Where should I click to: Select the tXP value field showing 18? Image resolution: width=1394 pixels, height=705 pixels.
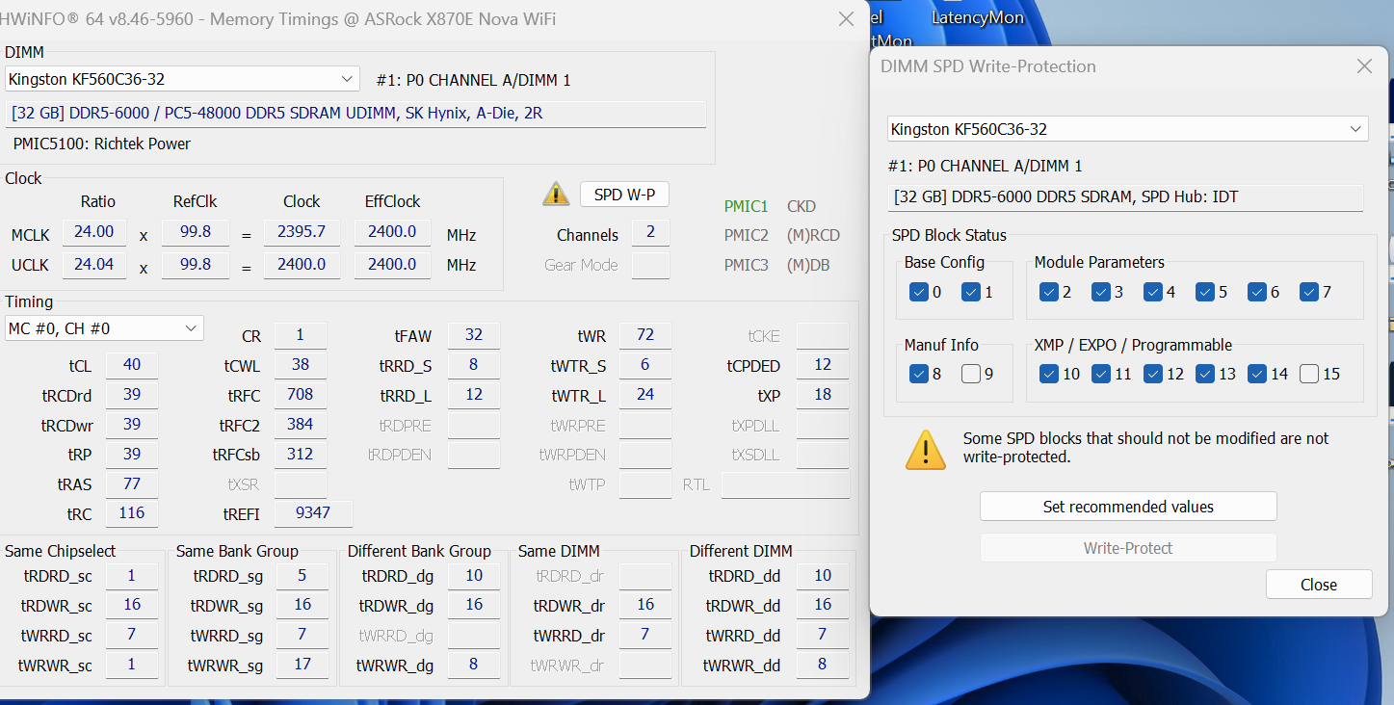click(x=823, y=395)
